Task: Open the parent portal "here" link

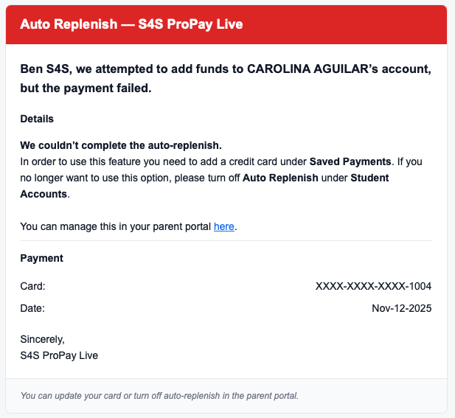Action: (224, 227)
